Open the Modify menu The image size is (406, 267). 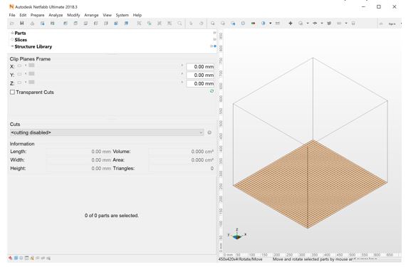click(73, 15)
